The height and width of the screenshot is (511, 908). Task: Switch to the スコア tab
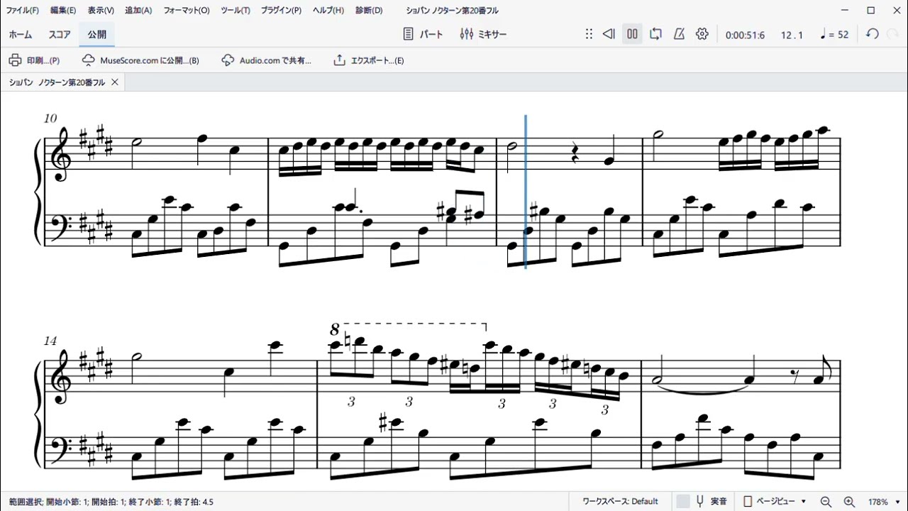point(60,34)
